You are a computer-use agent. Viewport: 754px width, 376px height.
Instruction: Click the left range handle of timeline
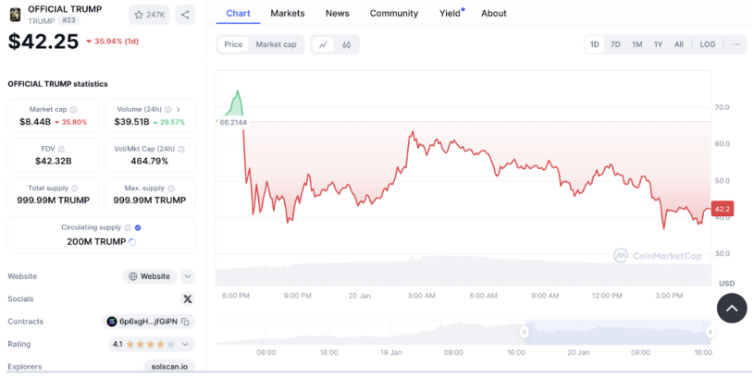pos(525,332)
